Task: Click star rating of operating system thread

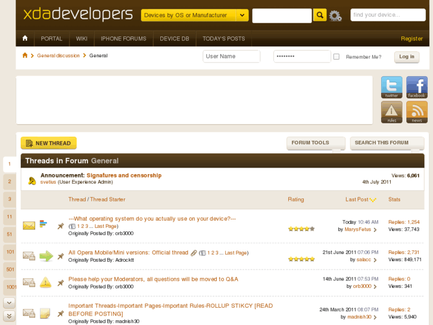Action: 301,229
